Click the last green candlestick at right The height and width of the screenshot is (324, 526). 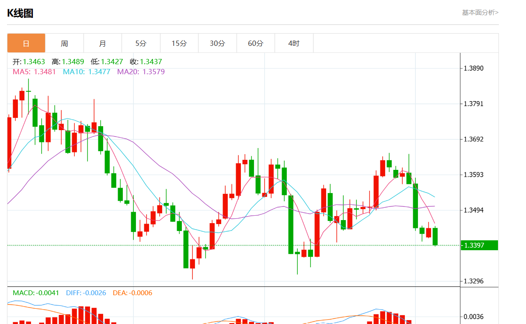point(435,237)
